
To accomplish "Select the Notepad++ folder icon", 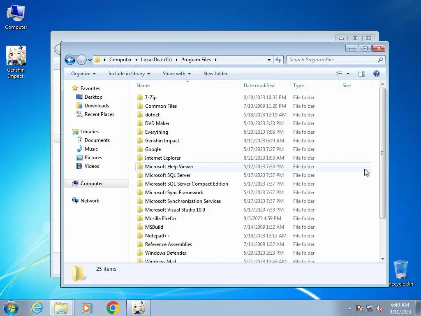I will (x=140, y=235).
